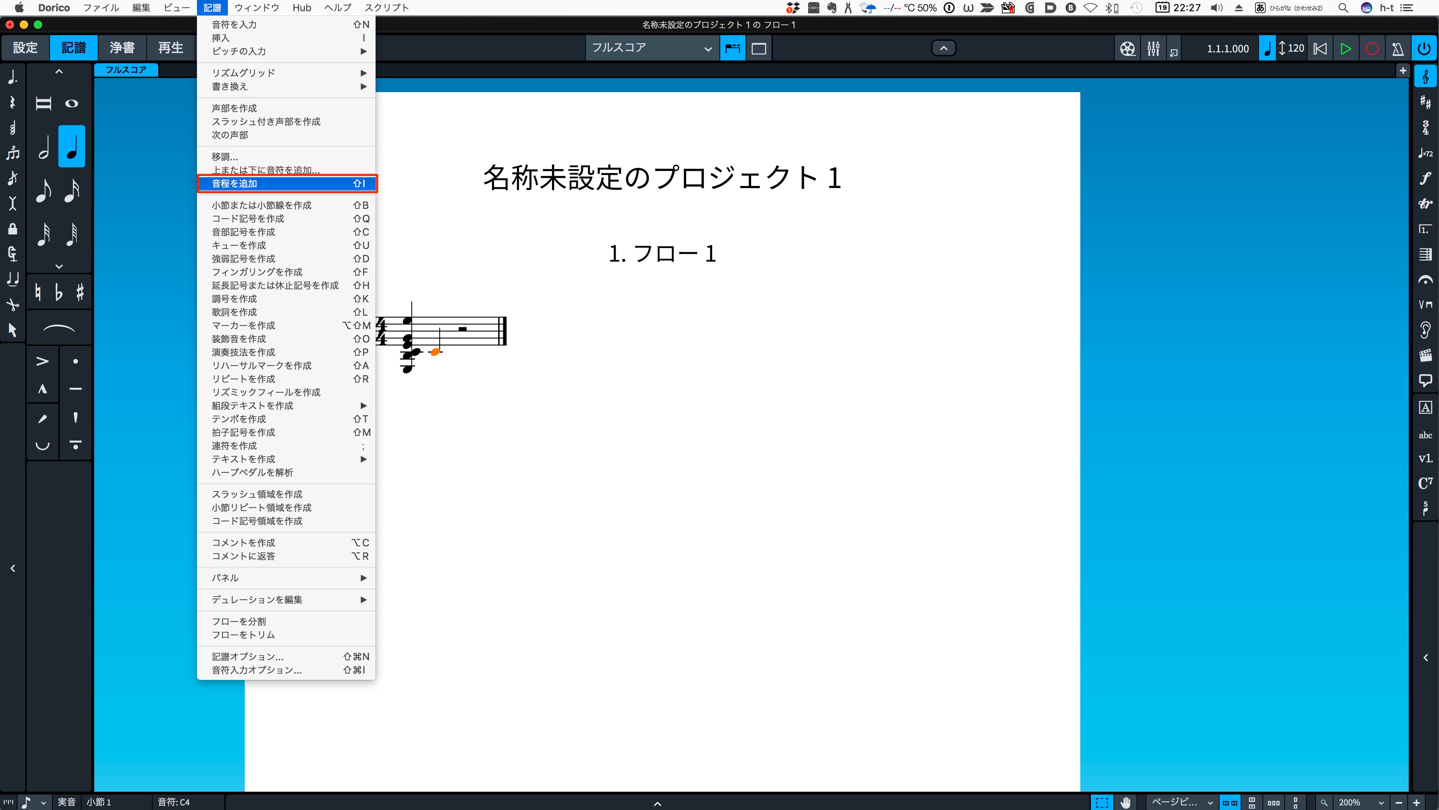Image resolution: width=1439 pixels, height=810 pixels.
Task: Open the Dynamics panel
Action: (x=1426, y=178)
